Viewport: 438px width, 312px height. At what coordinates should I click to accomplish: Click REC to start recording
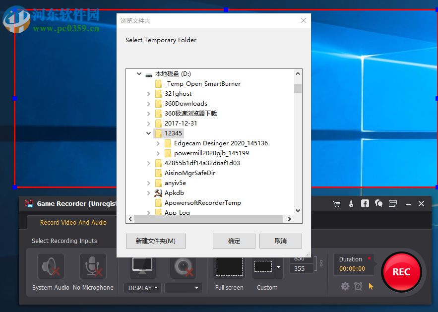[402, 272]
